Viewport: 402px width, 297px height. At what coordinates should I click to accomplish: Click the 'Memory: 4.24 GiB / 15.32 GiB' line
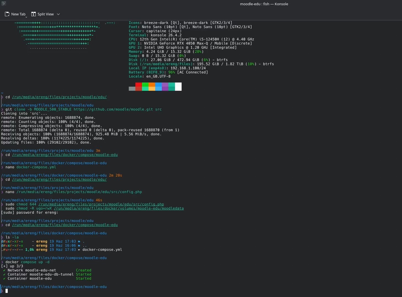(166, 52)
